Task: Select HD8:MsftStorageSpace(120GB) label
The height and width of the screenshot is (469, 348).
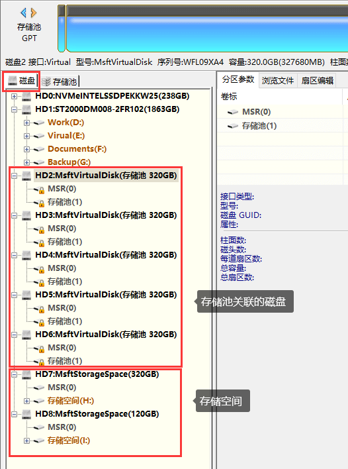Action: pos(97,414)
